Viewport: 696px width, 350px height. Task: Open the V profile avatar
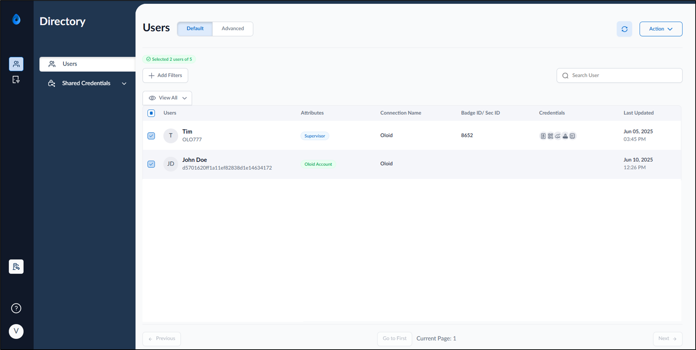(16, 331)
